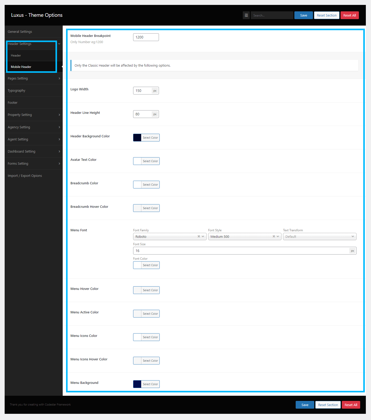
Task: Click Reset Section in the top bar
Action: point(326,15)
